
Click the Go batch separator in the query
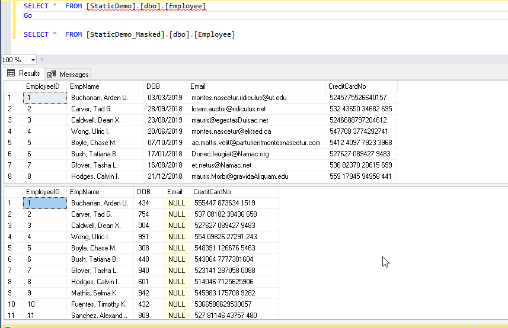28,16
